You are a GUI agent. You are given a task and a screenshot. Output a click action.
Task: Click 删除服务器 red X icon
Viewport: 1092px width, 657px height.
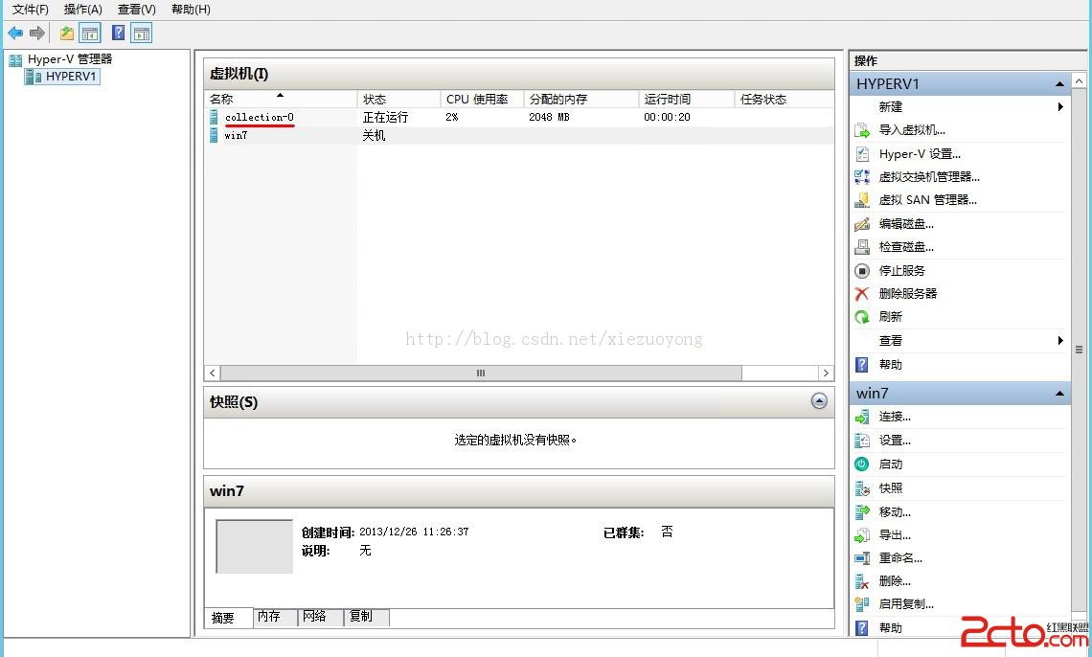tap(862, 294)
